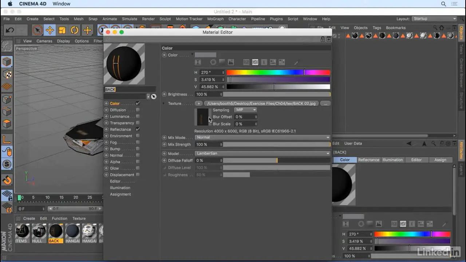Open the Mix Mode Normal dropdown
Image resolution: width=466 pixels, height=262 pixels.
tap(262, 138)
